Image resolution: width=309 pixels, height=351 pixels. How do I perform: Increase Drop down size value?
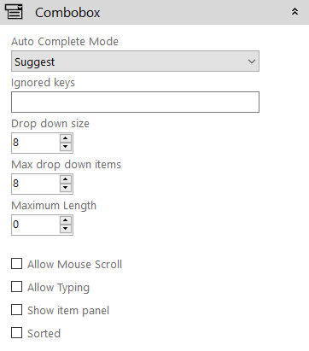pyautogui.click(x=66, y=138)
